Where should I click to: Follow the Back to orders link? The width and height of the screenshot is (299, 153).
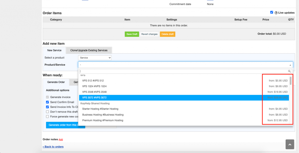(x=53, y=147)
